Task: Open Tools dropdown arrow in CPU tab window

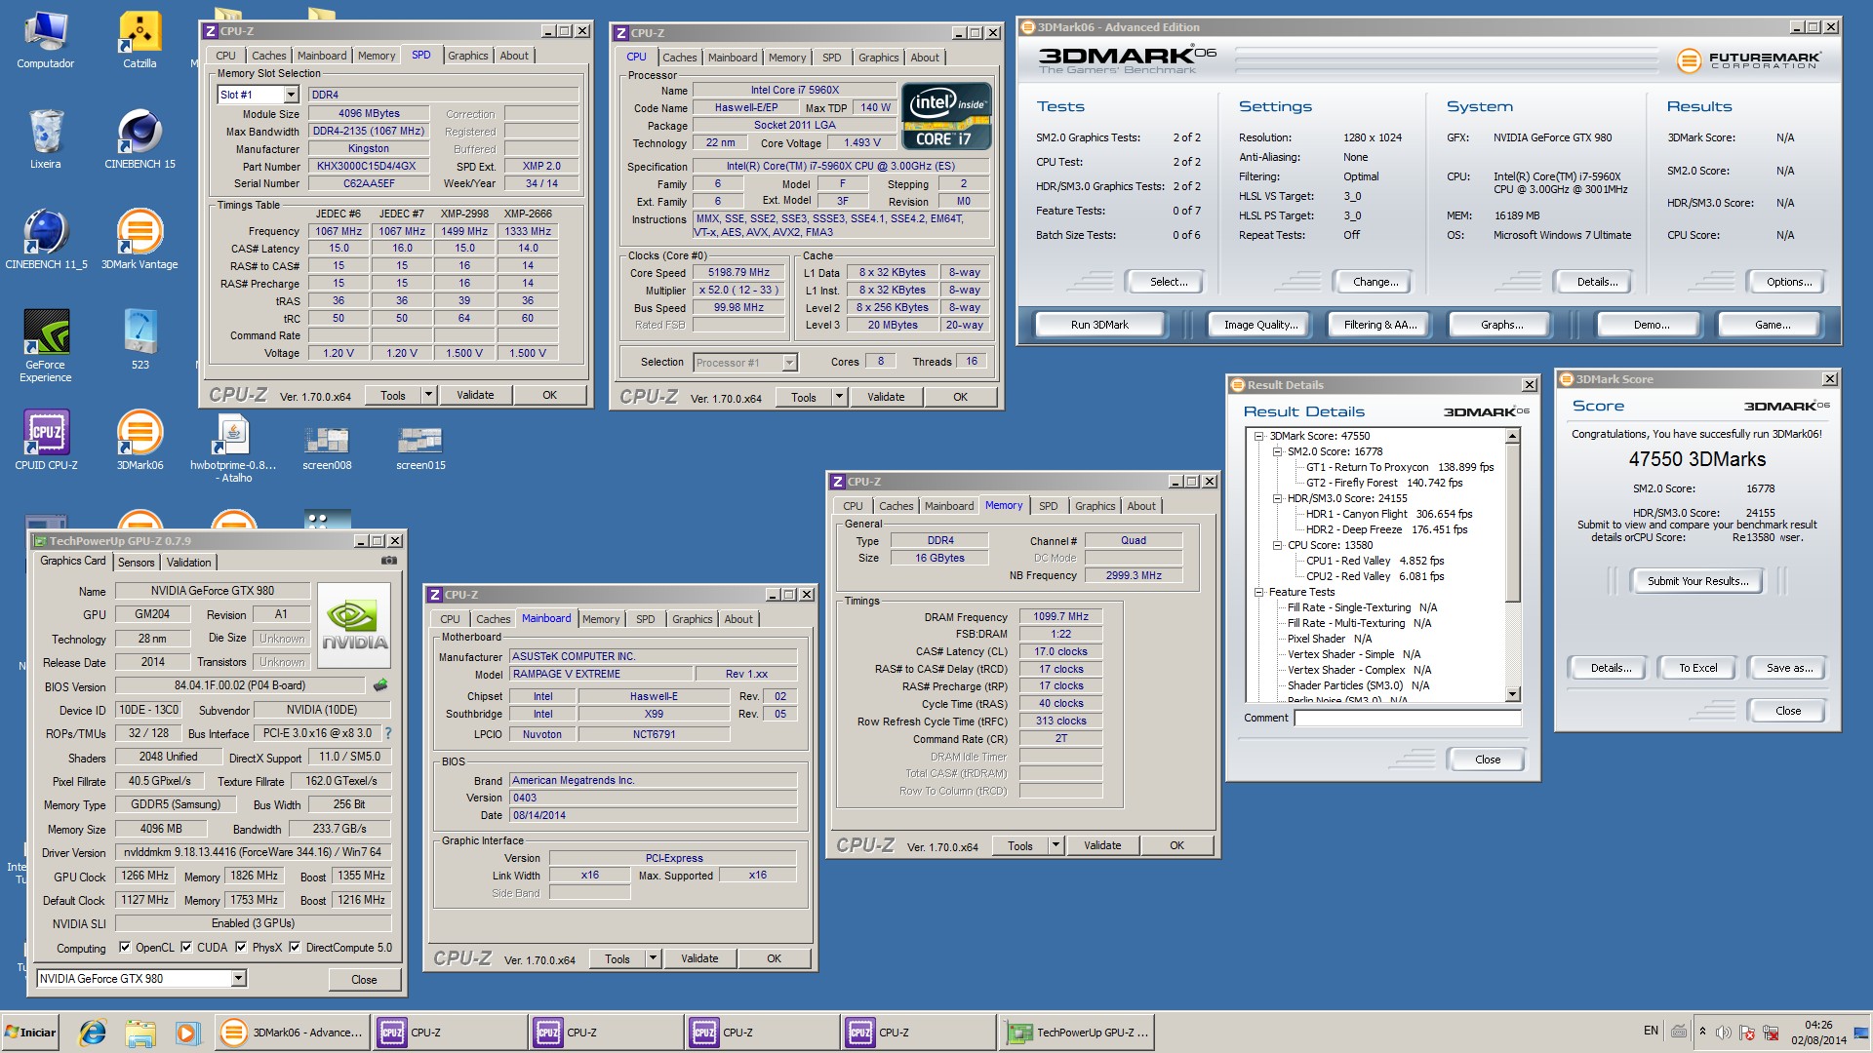Action: point(839,397)
